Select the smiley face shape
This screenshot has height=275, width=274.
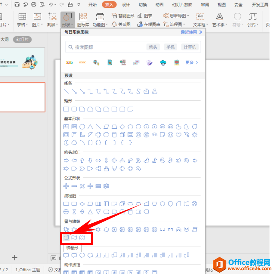(x=170, y=135)
